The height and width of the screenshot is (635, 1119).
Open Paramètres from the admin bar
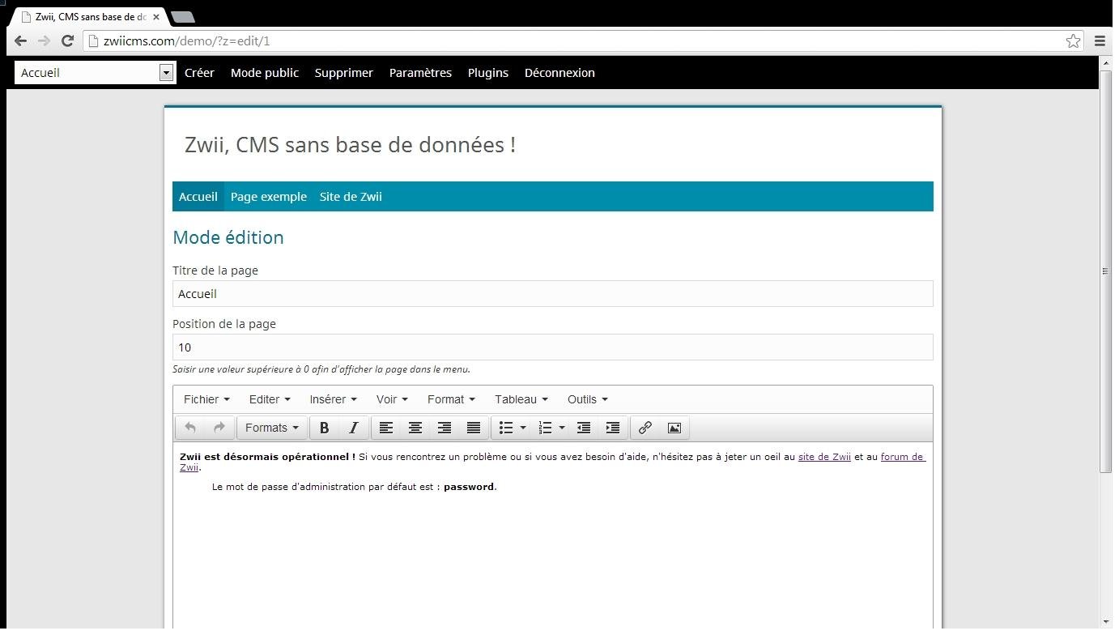420,72
